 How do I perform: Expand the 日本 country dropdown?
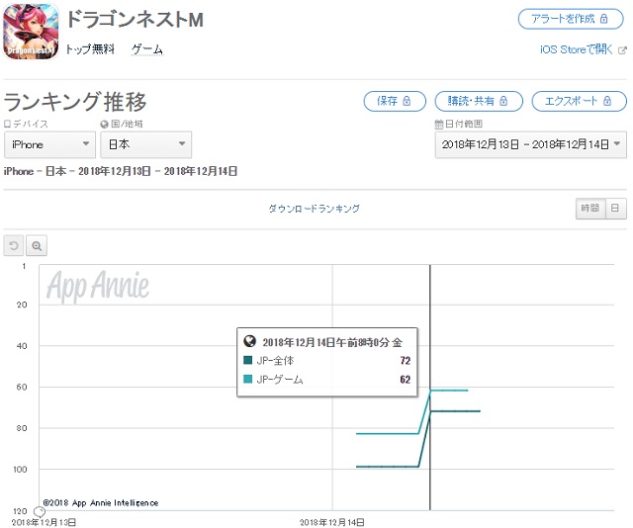coord(145,144)
